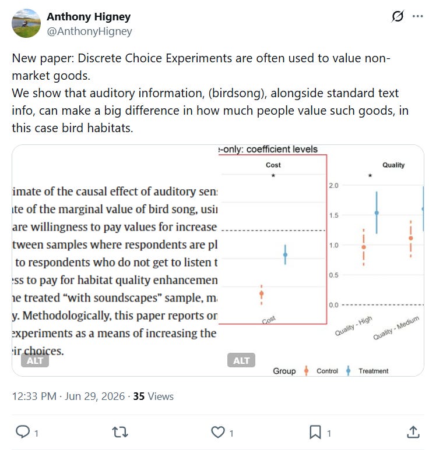Open the @AnthonyHigney handle link
This screenshot has width=436, height=450.
pyautogui.click(x=89, y=31)
